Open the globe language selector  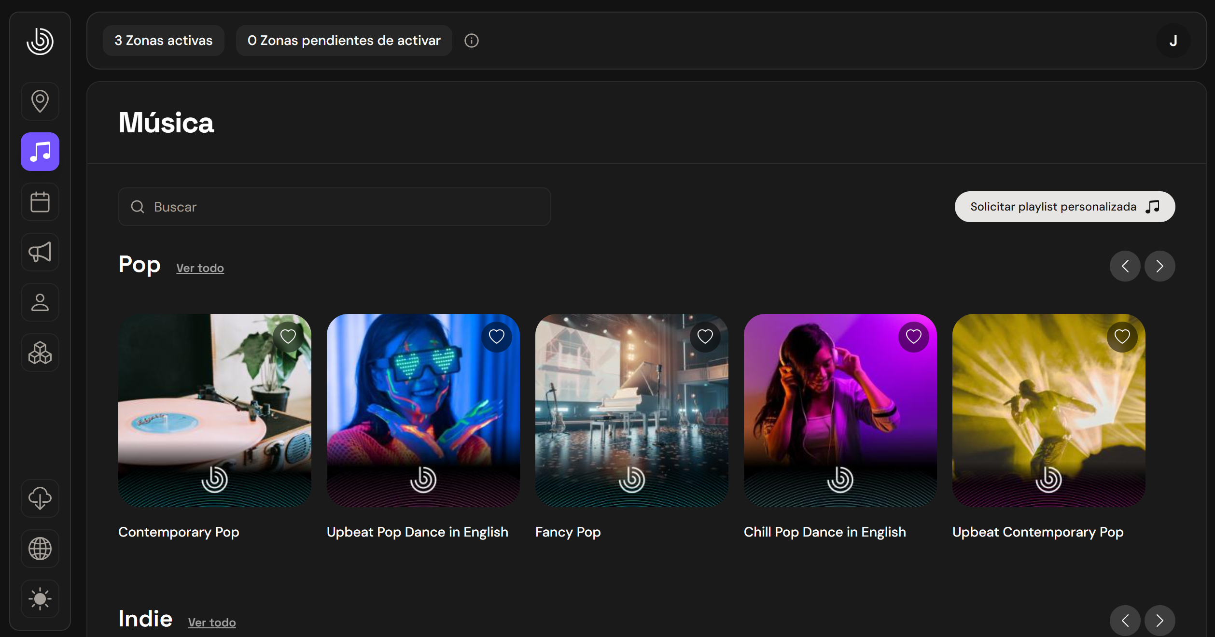click(40, 548)
